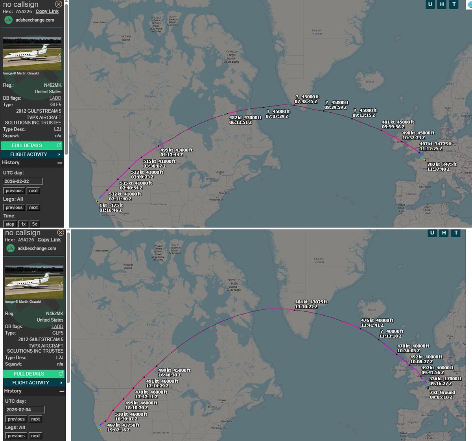Open the LADD flag link in lower panel
Viewport: 472px width, 441px height.
pos(57,326)
